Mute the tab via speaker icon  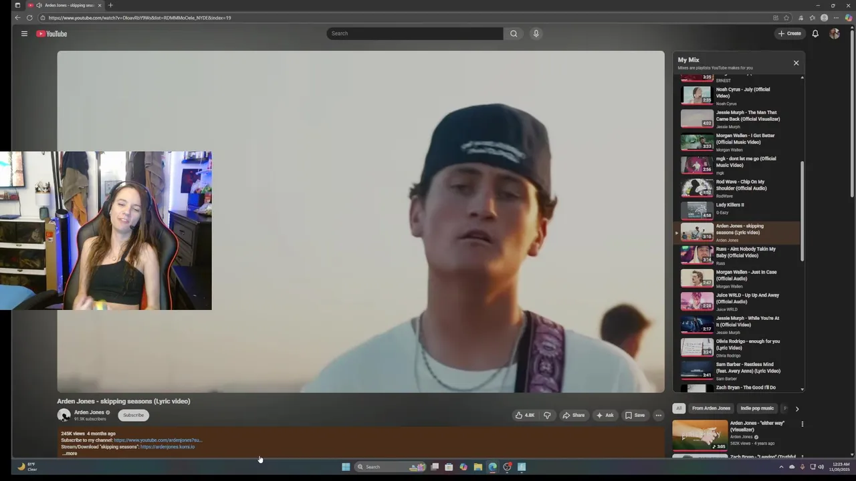click(x=39, y=5)
